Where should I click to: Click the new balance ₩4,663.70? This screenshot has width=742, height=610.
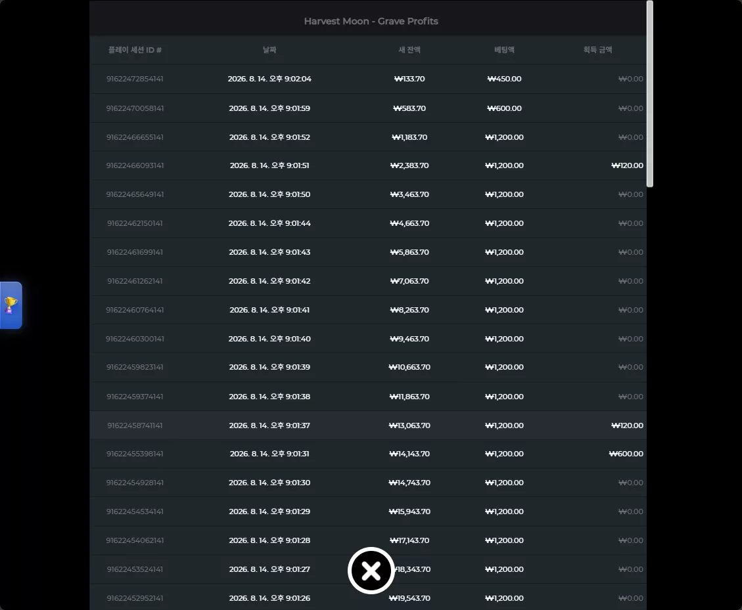point(409,223)
